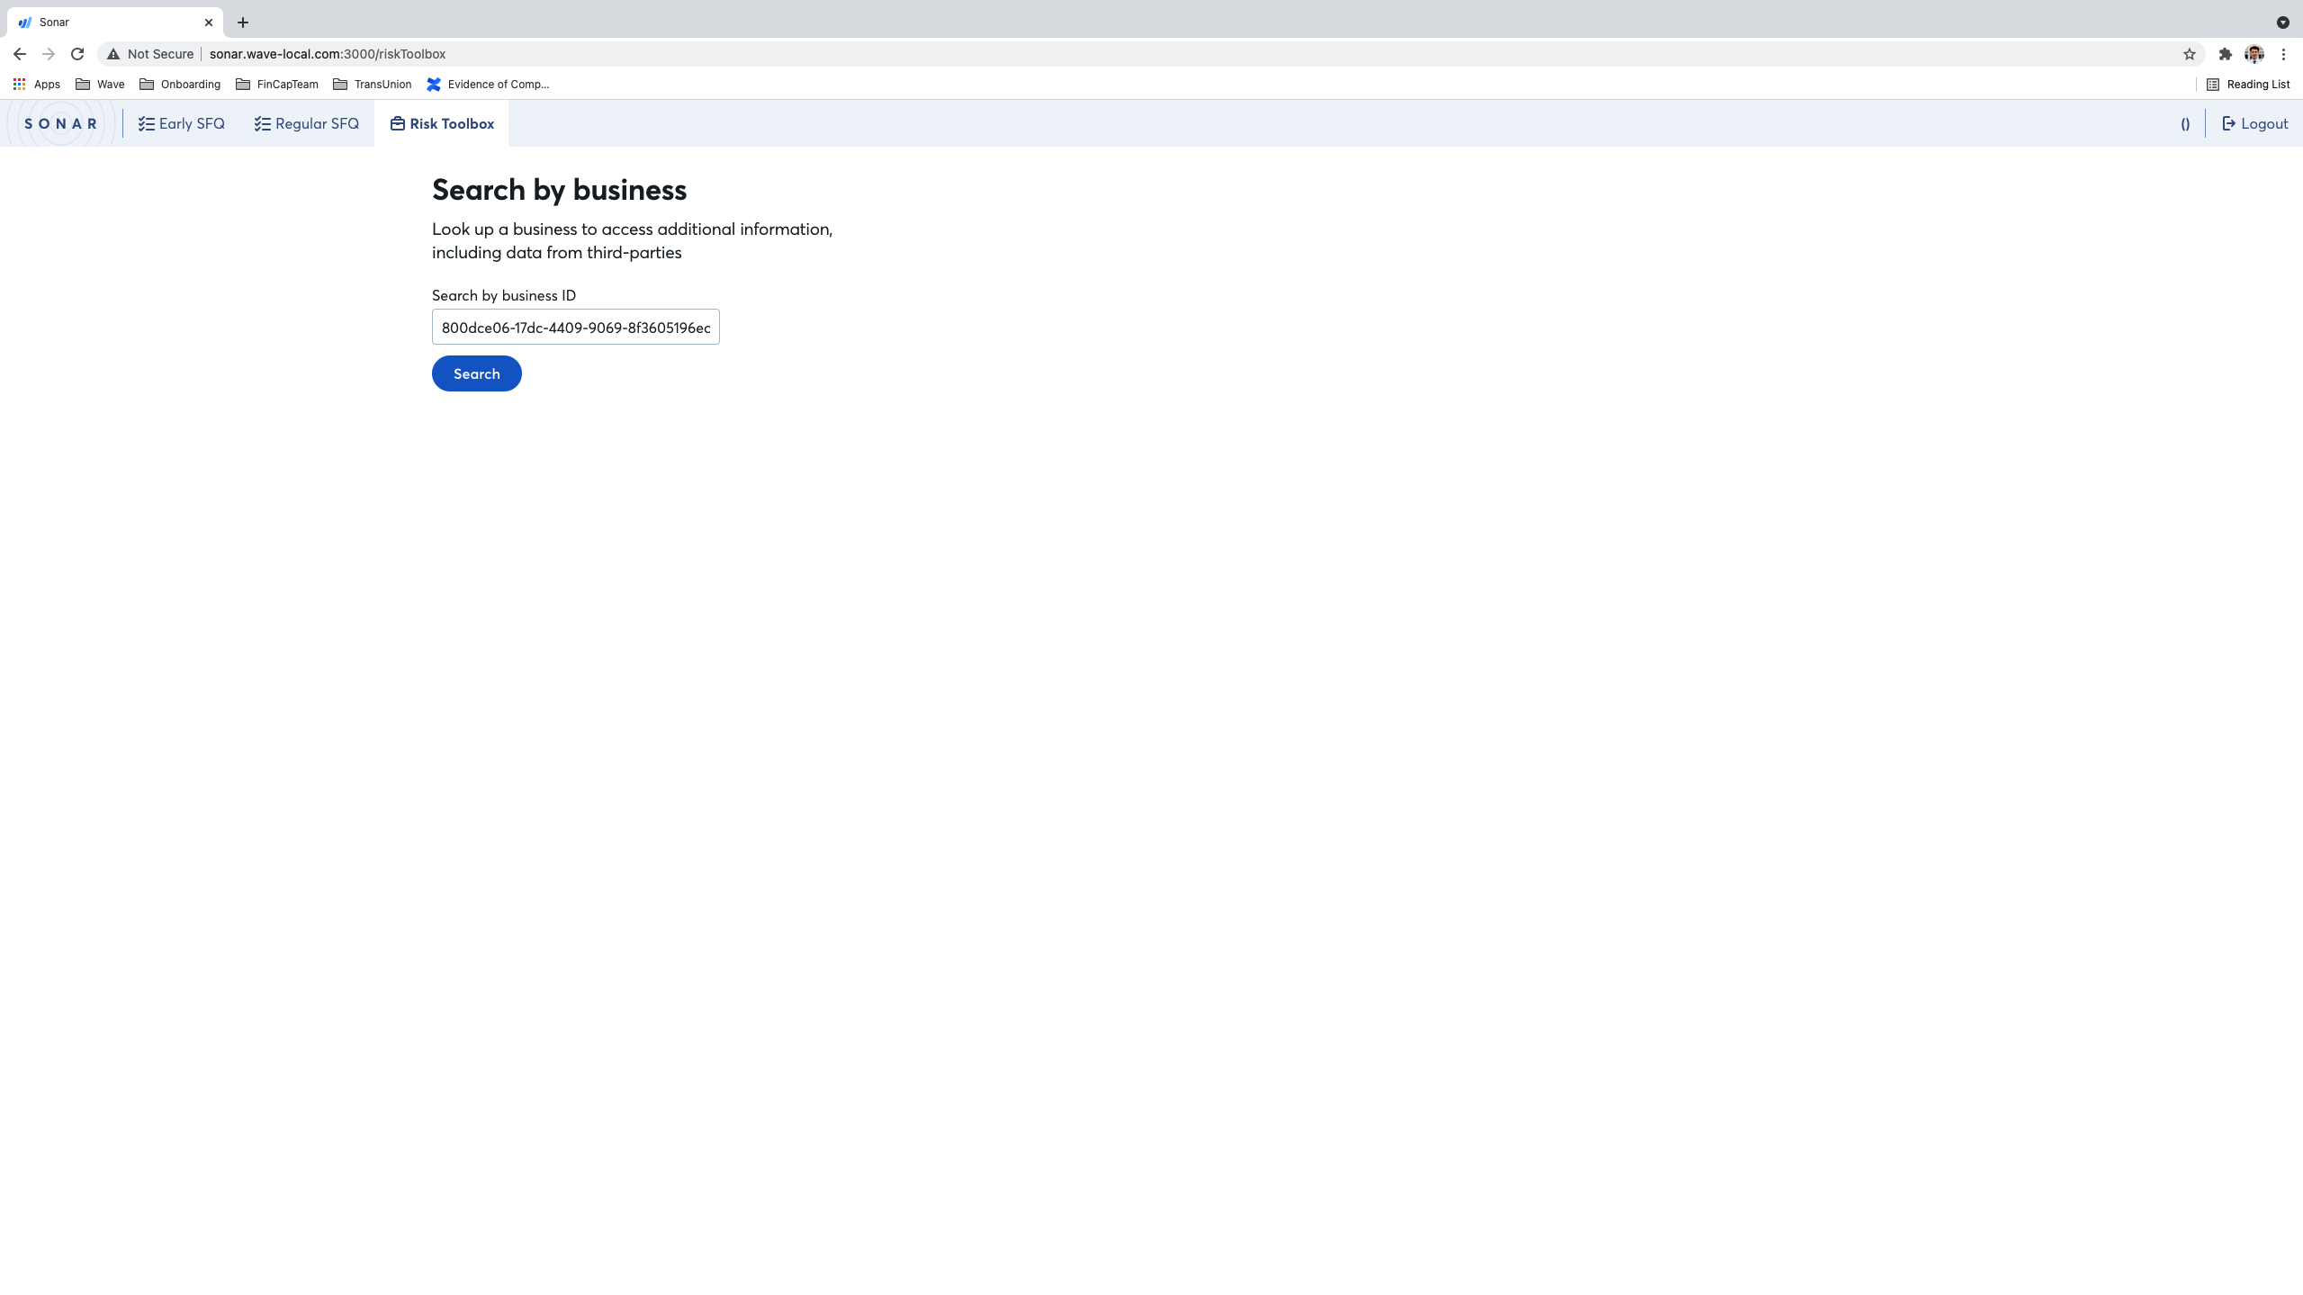Image resolution: width=2303 pixels, height=1295 pixels.
Task: Open the Apps bookmarks shortcut
Action: pyautogui.click(x=36, y=85)
